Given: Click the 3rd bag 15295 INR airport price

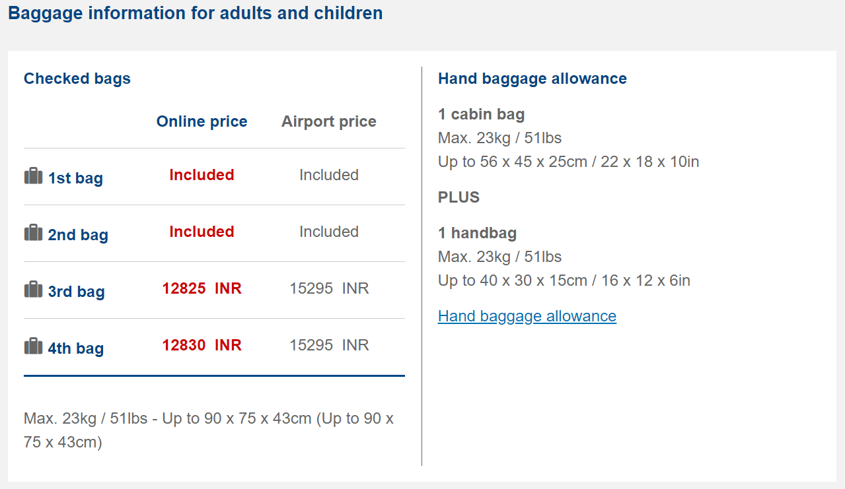Looking at the screenshot, I should point(329,288).
